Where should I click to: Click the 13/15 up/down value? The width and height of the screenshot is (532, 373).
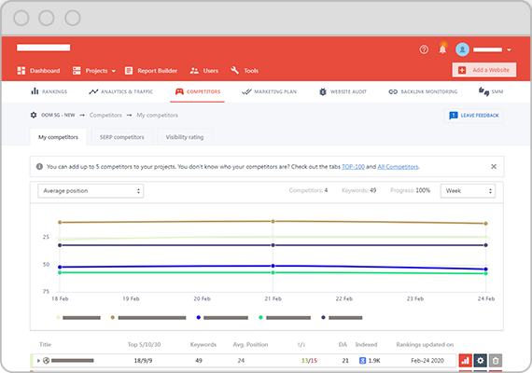309,361
